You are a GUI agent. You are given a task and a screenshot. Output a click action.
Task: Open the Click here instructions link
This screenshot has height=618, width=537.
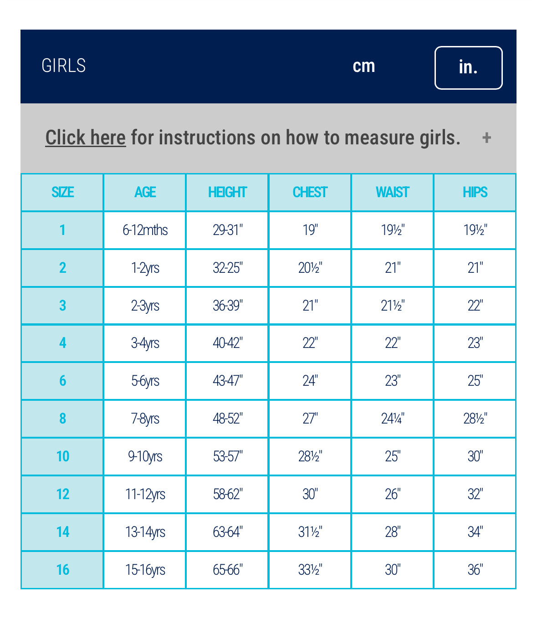[86, 138]
